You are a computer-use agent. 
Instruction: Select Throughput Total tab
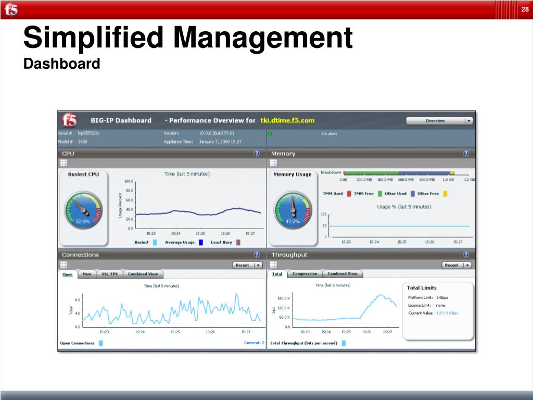[x=277, y=274]
